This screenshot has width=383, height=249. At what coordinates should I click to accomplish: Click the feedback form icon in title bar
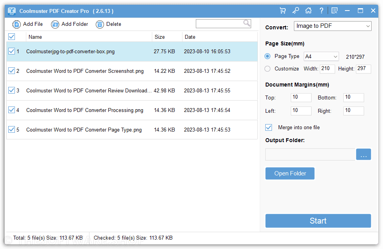click(x=334, y=11)
